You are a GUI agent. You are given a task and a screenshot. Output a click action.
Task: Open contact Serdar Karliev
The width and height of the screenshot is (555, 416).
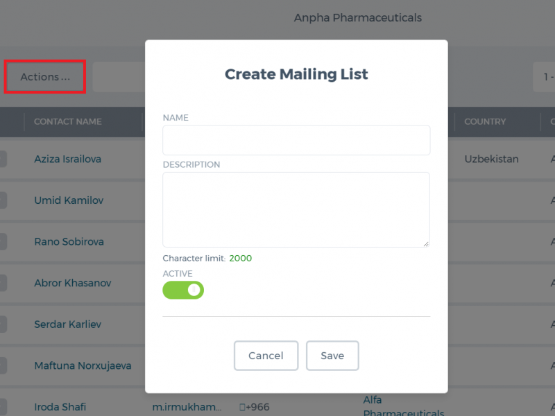tap(67, 324)
